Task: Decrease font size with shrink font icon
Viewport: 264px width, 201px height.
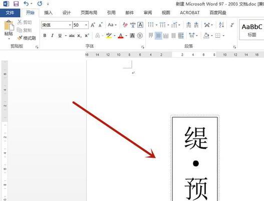Action: [x=101, y=25]
